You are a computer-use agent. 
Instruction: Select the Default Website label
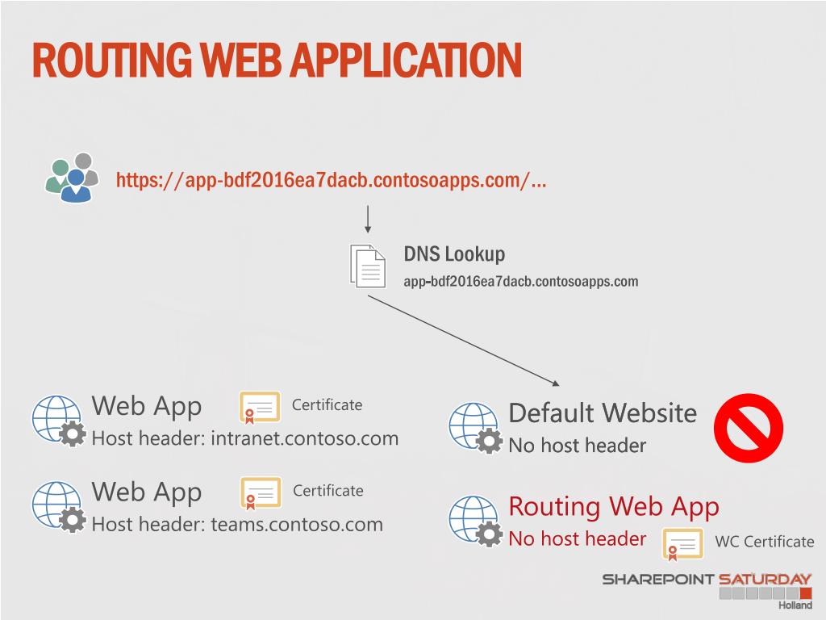tap(603, 413)
